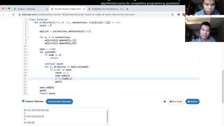Viewport: 224px width, 126px height.
Task: Click 'seen.add(x)' on line 20
Action: click(62, 76)
